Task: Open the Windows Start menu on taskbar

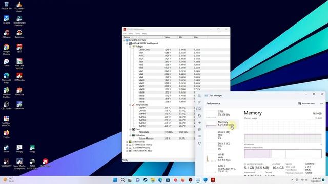Action: point(115,180)
